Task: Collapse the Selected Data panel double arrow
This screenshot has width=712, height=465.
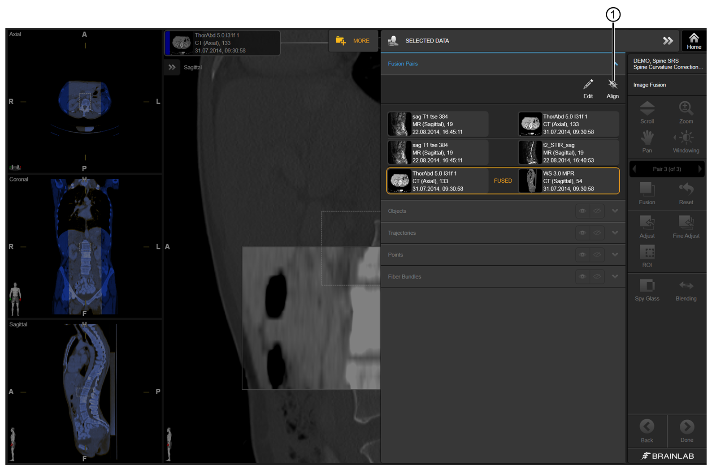Action: pyautogui.click(x=668, y=41)
